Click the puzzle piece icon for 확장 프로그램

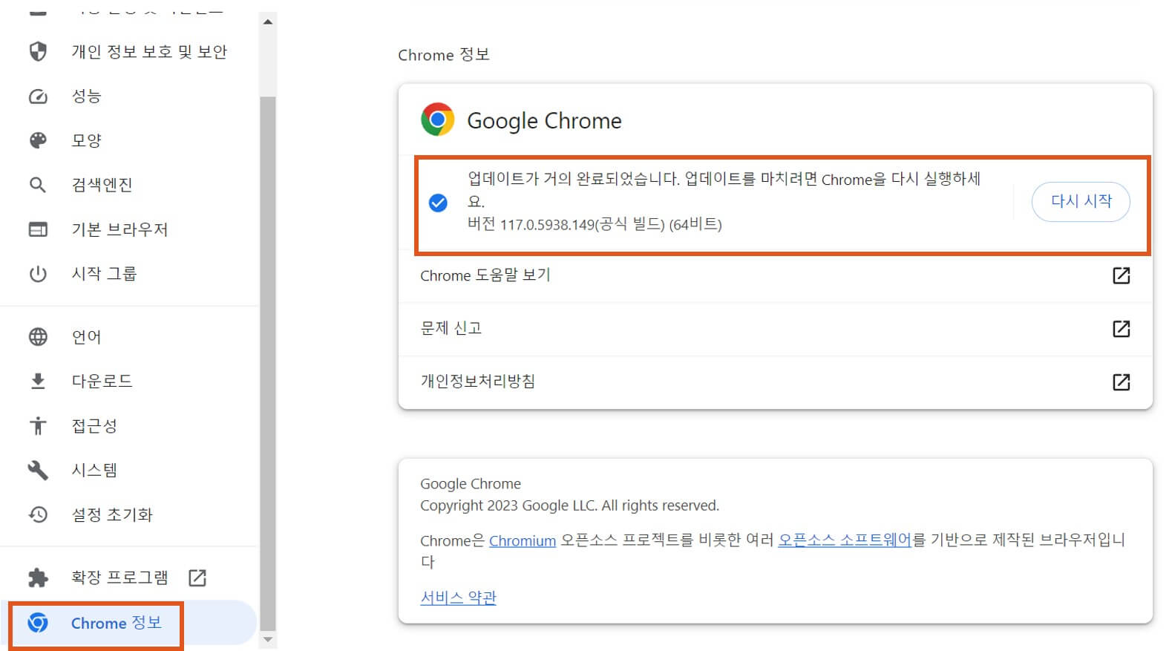click(38, 578)
